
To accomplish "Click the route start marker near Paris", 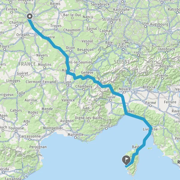I will click(30, 16).
